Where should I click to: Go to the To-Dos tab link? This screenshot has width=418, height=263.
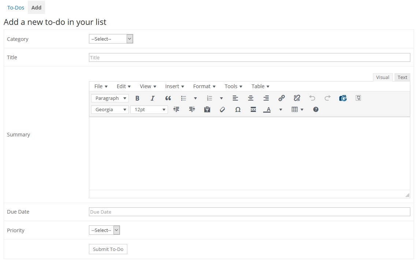16,7
